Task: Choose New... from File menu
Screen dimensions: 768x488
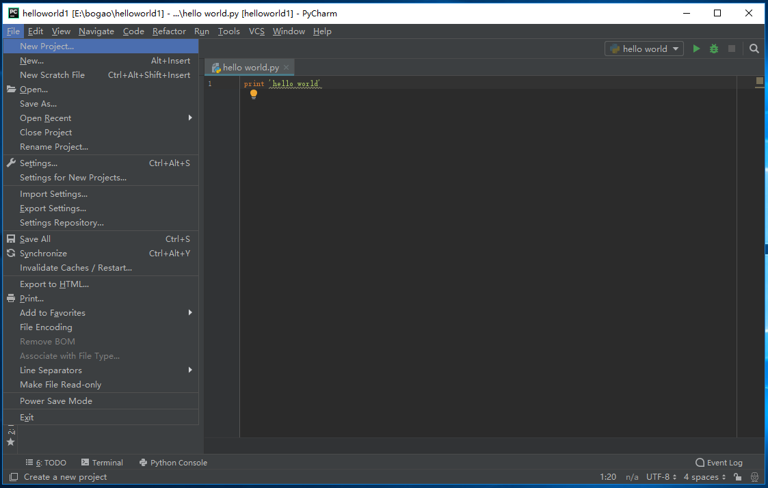Action: coord(101,61)
